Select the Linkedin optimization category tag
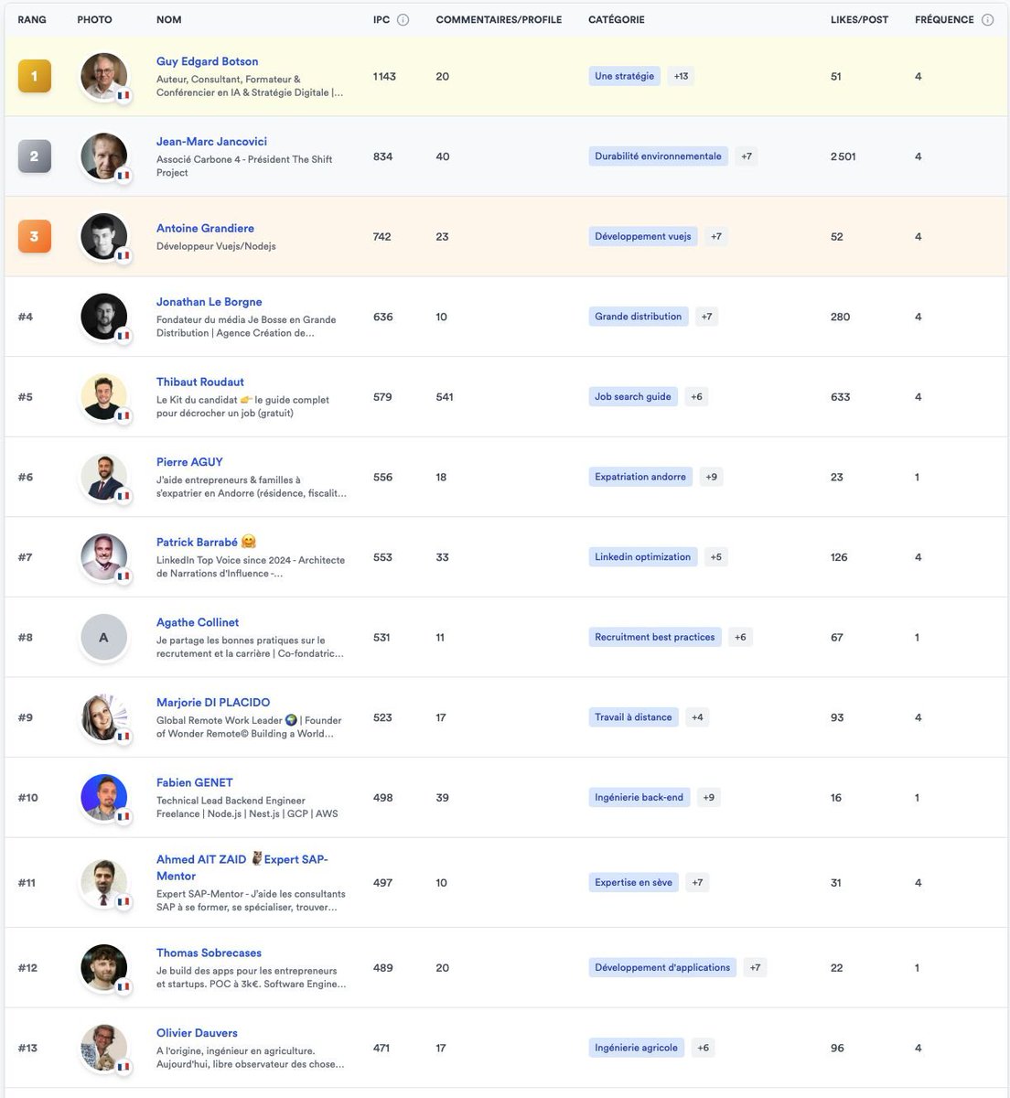Image resolution: width=1010 pixels, height=1098 pixels. [643, 557]
